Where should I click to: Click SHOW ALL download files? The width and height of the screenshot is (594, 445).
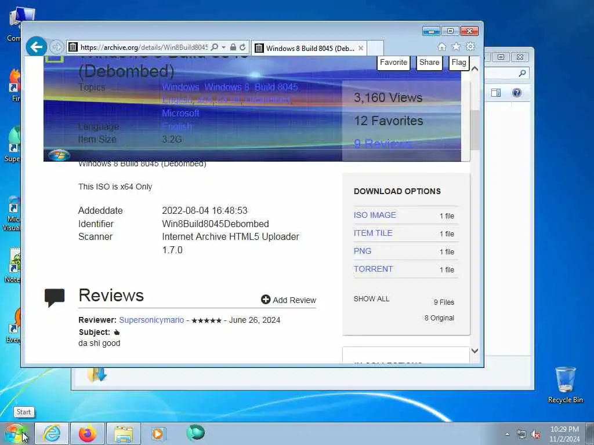coord(371,299)
